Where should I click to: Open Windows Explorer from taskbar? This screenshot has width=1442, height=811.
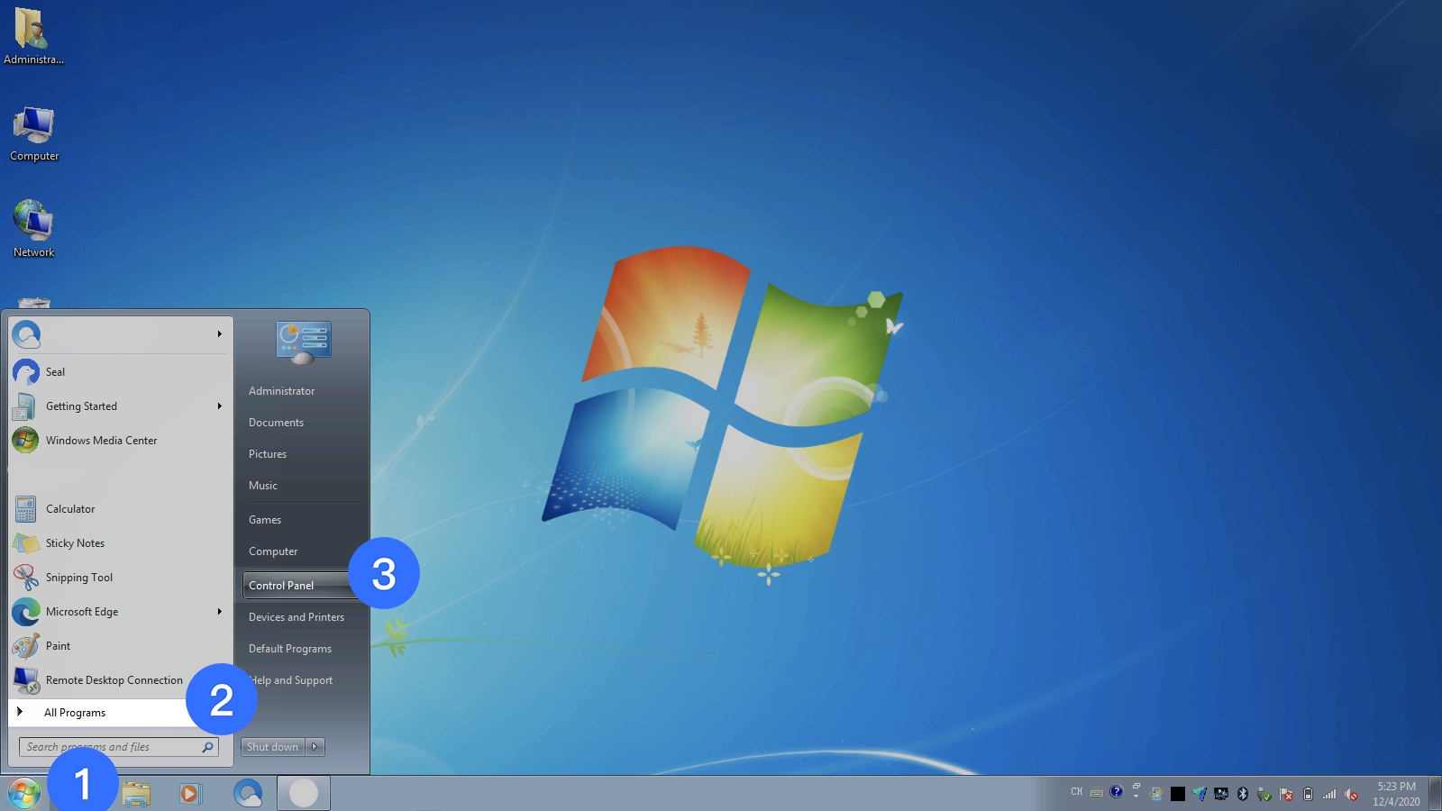136,793
